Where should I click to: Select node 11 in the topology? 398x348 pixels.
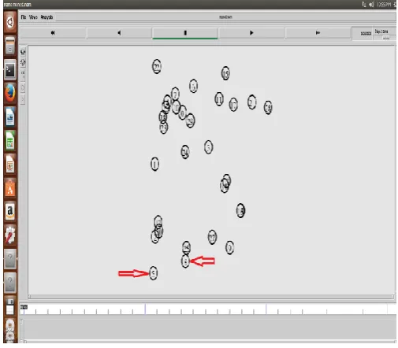219,99
